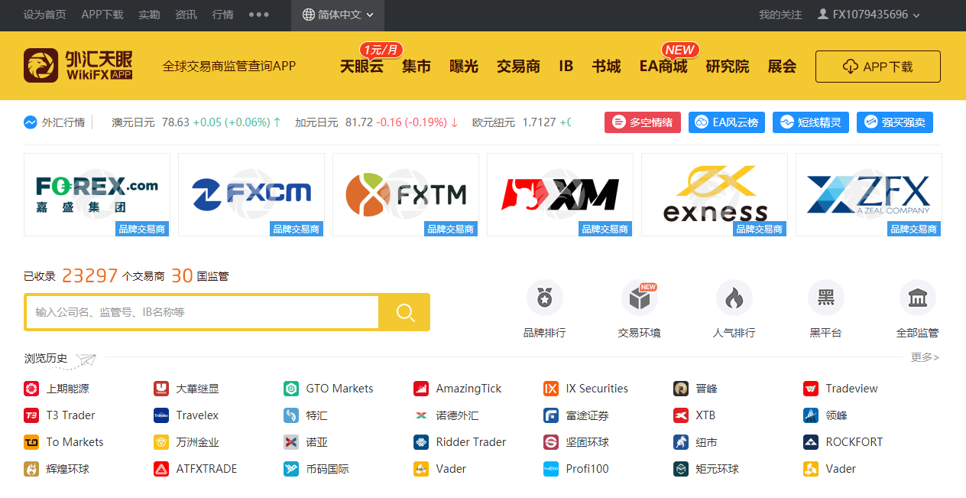The width and height of the screenshot is (966, 498).
Task: Open the FXTM broker card
Action: (x=406, y=195)
